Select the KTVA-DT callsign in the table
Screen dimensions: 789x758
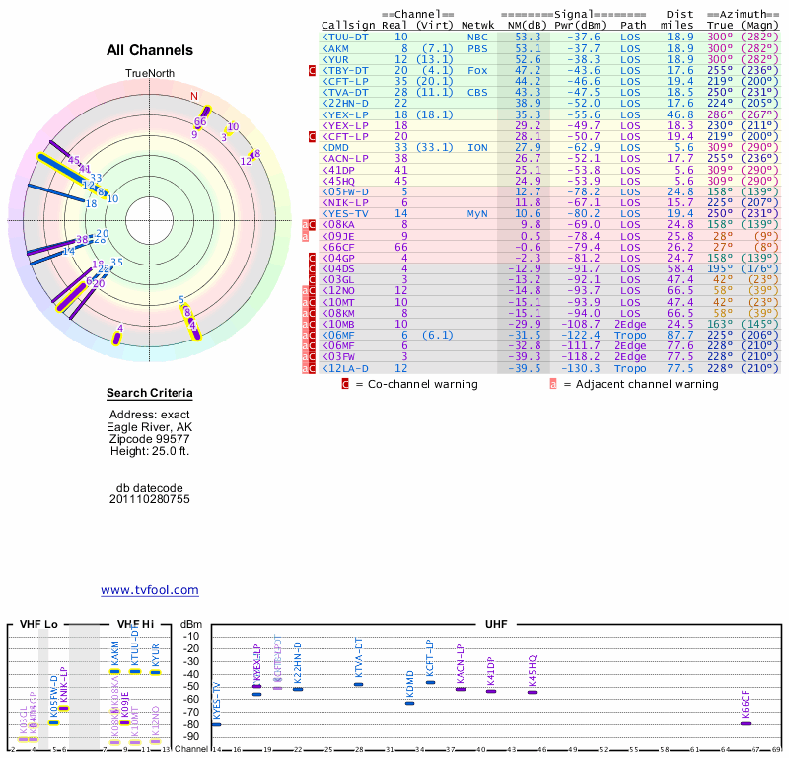(x=345, y=92)
